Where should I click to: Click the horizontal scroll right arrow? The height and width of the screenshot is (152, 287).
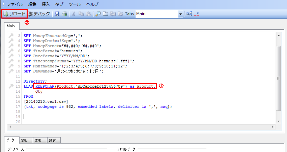pyautogui.click(x=273, y=127)
